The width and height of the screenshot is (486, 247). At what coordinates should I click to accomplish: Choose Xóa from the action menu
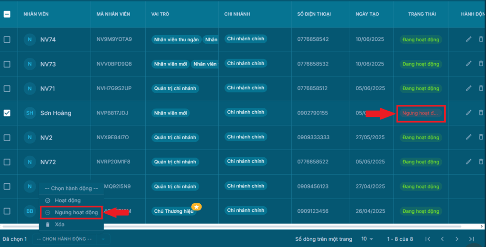[59, 224]
